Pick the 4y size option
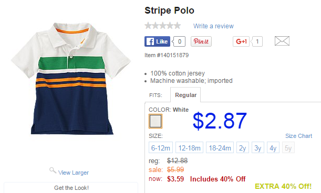The width and height of the screenshot is (321, 193). pyautogui.click(x=273, y=147)
